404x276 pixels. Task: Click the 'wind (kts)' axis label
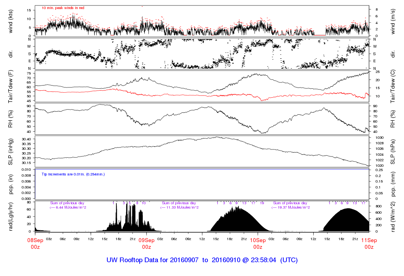pos(11,21)
